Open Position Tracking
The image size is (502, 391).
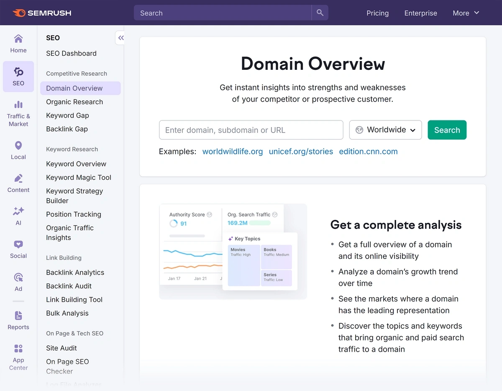click(x=74, y=214)
